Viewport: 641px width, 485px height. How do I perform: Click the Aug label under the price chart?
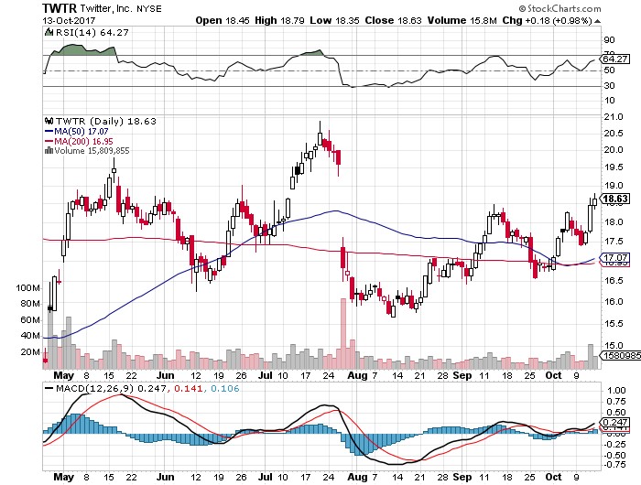point(357,375)
